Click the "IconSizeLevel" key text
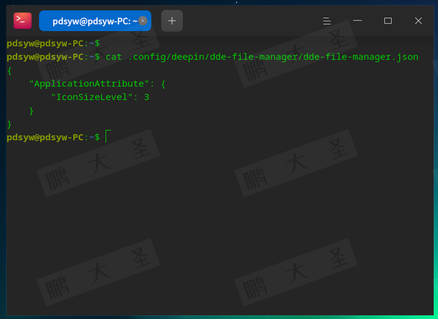Screen dimensions: 438x319 click(x=92, y=97)
